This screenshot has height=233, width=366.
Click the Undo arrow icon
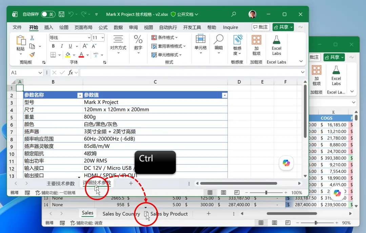point(71,14)
